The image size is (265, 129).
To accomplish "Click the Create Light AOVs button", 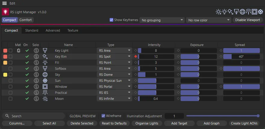I will click(x=244, y=123).
